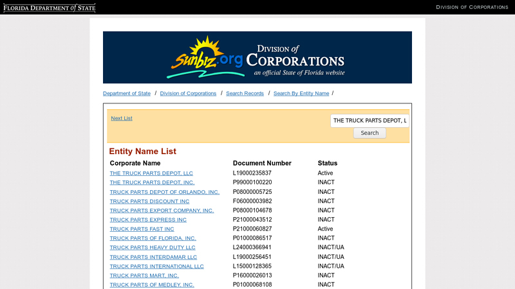Click the Search button
Viewport: 515px width, 289px height.
coord(370,133)
